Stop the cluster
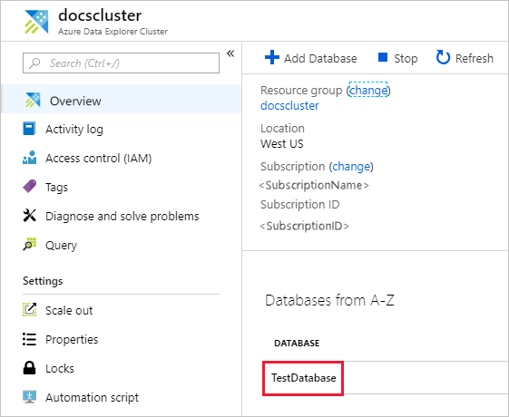This screenshot has height=417, width=509. tap(397, 58)
